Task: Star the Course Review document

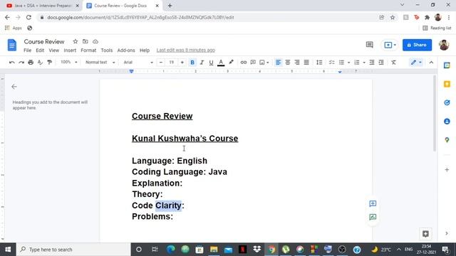Action: pyautogui.click(x=76, y=41)
